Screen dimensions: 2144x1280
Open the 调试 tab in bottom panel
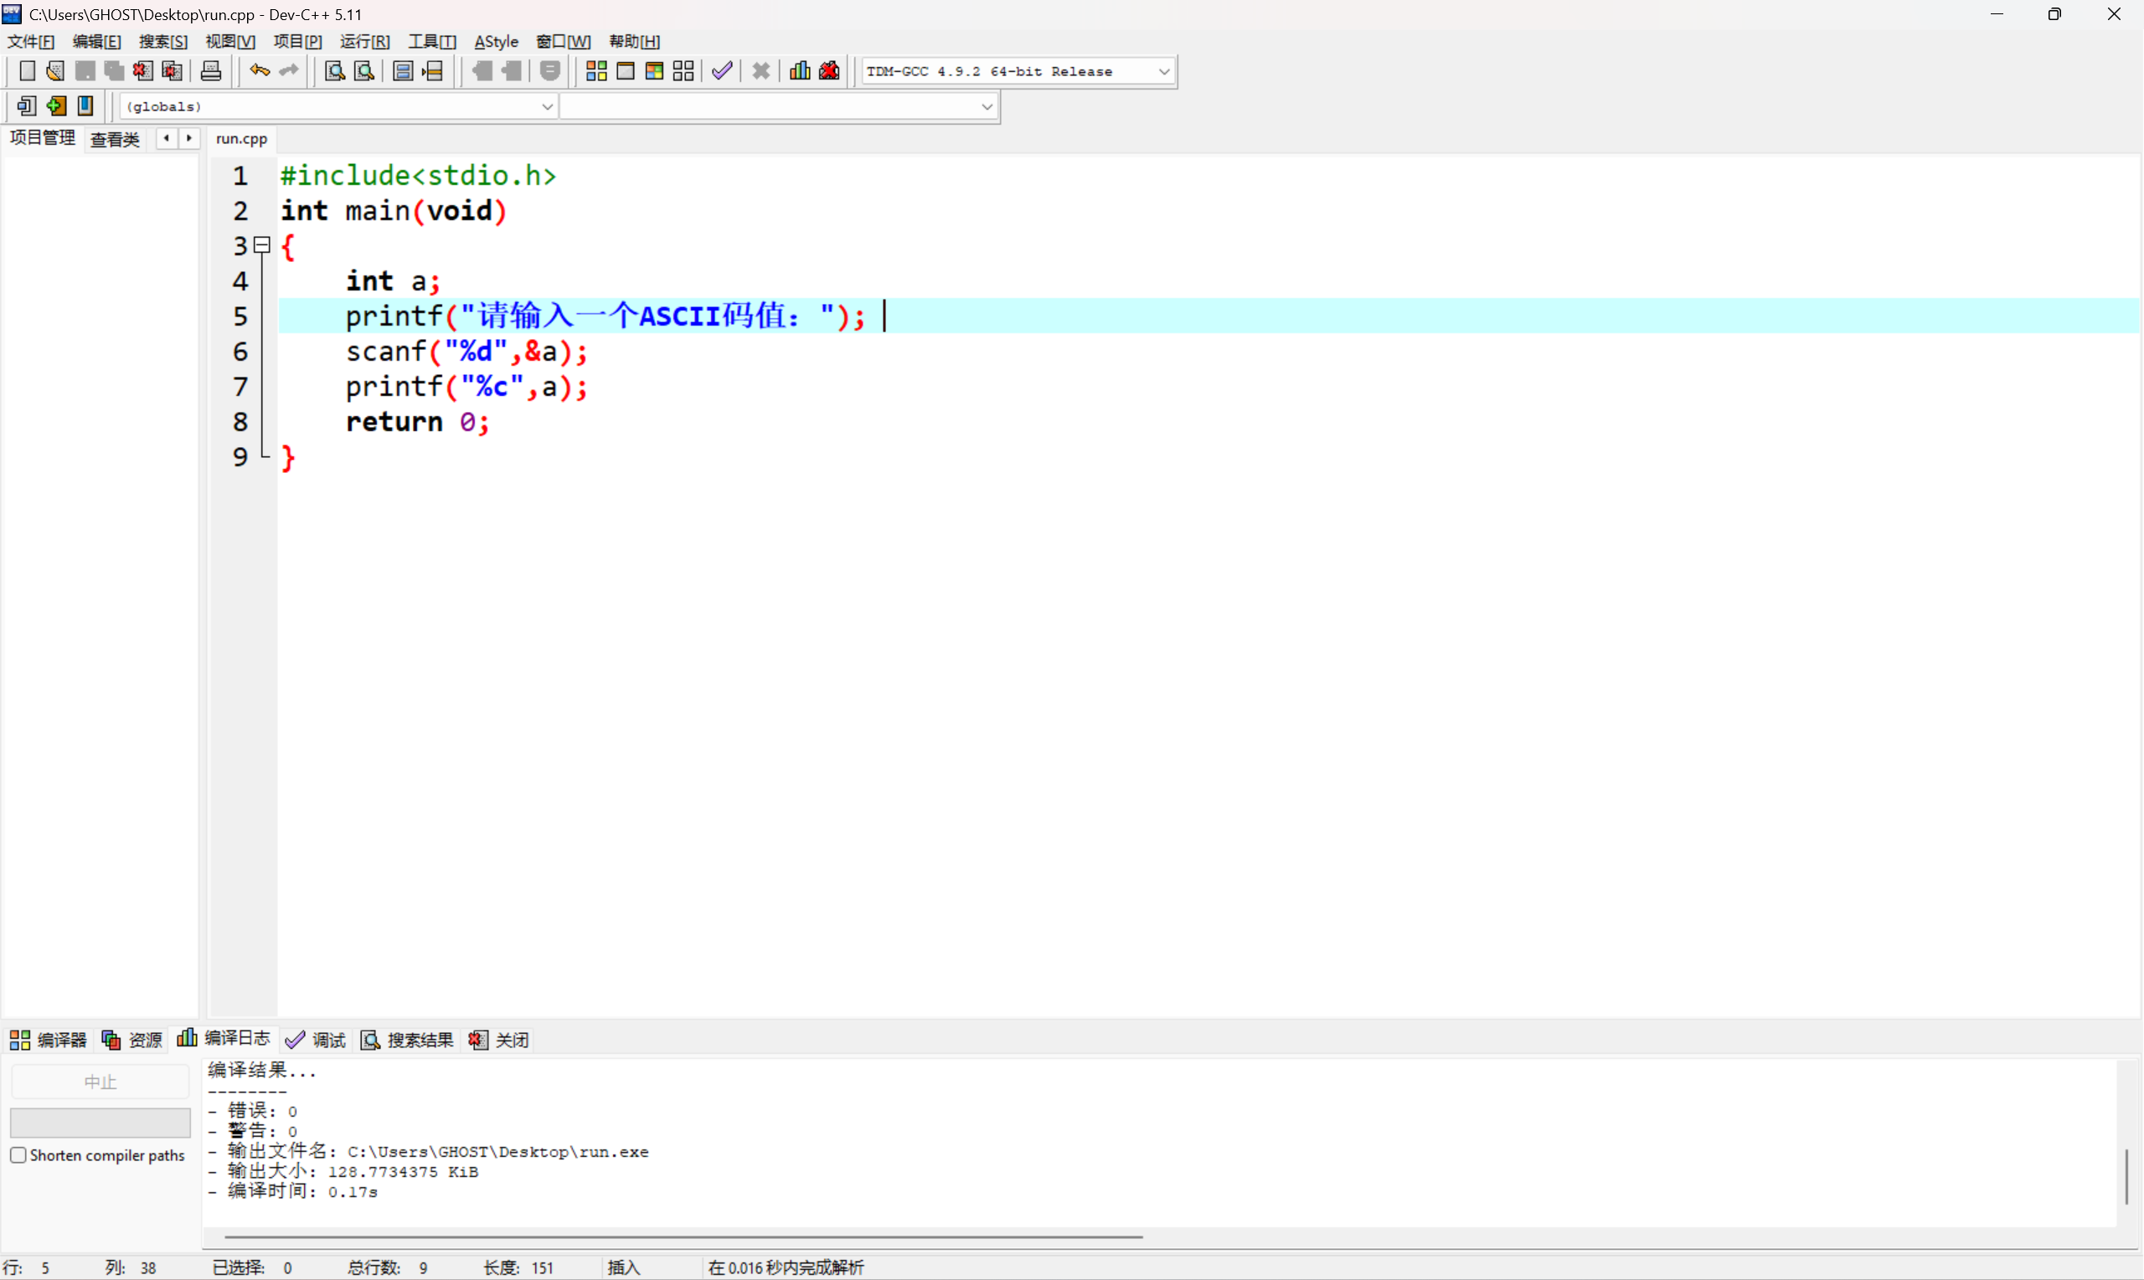316,1040
